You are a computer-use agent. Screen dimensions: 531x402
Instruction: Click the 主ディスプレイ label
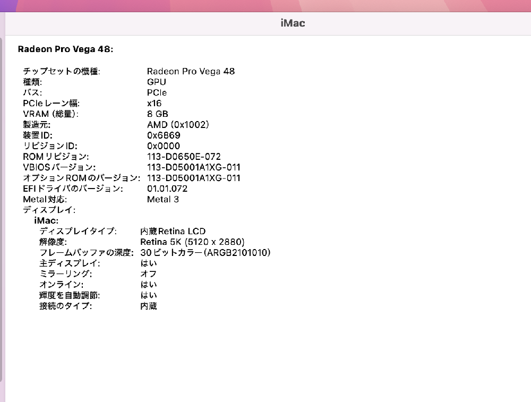coord(70,263)
